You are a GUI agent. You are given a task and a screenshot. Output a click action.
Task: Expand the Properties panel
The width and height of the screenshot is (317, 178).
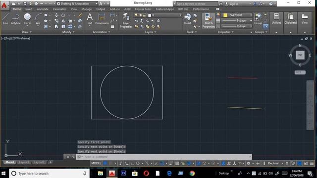[x=225, y=32]
